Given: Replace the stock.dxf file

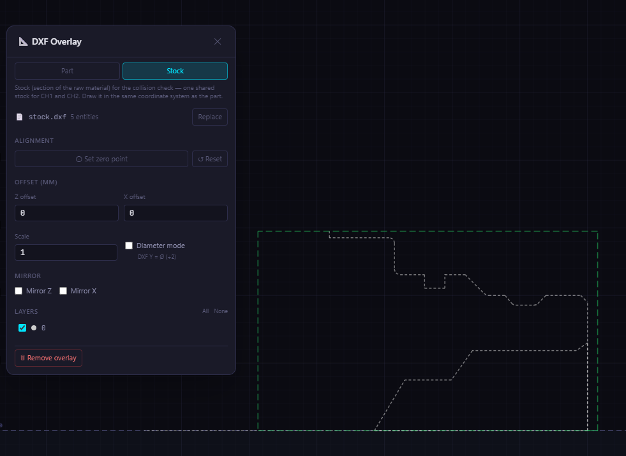Looking at the screenshot, I should pos(210,117).
